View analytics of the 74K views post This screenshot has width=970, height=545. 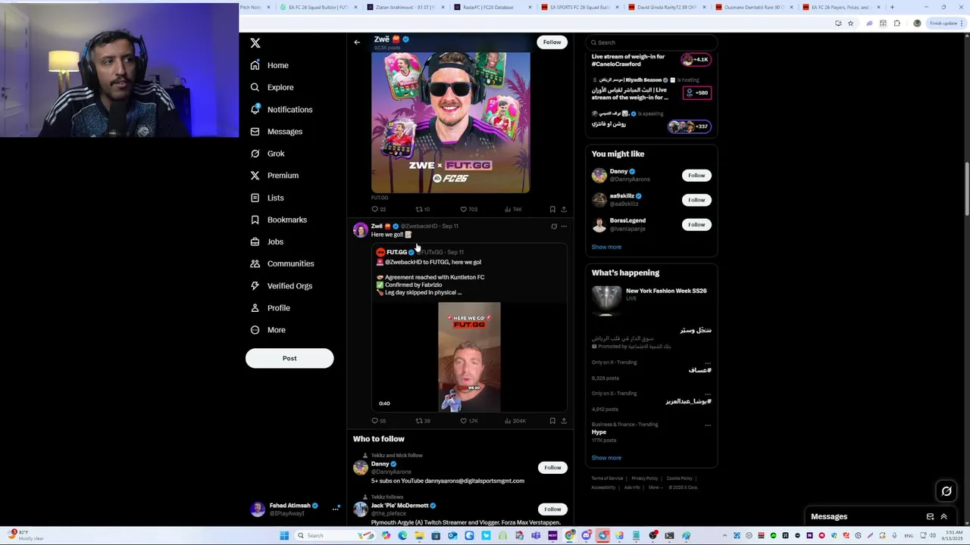click(514, 209)
